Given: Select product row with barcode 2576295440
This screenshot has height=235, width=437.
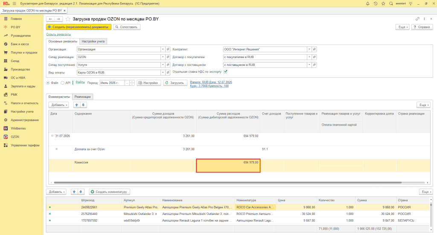Looking at the screenshot, I should (x=238, y=214).
